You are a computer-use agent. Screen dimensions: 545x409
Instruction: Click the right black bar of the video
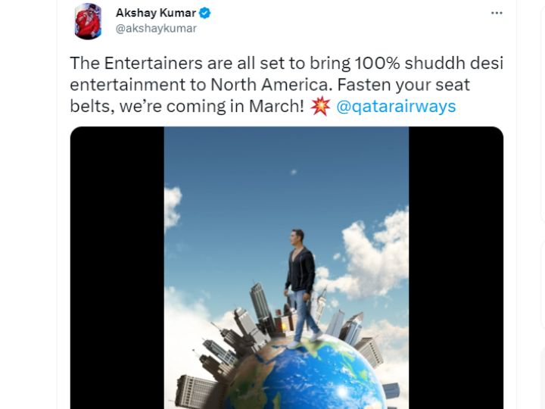(456, 268)
